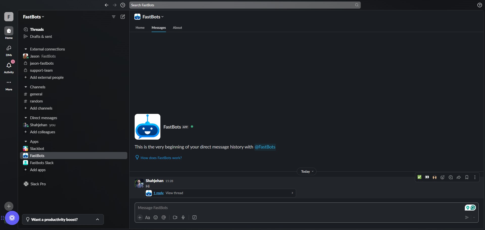Open slash shortcuts in composer
Image resolution: width=485 pixels, height=230 pixels.
pos(195,217)
